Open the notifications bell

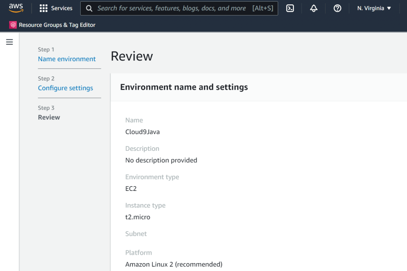point(314,8)
